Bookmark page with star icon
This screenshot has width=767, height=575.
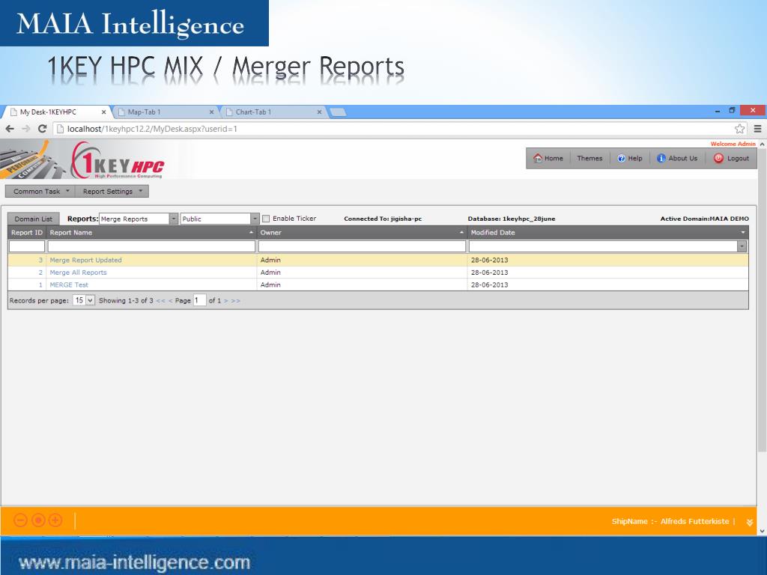[739, 129]
